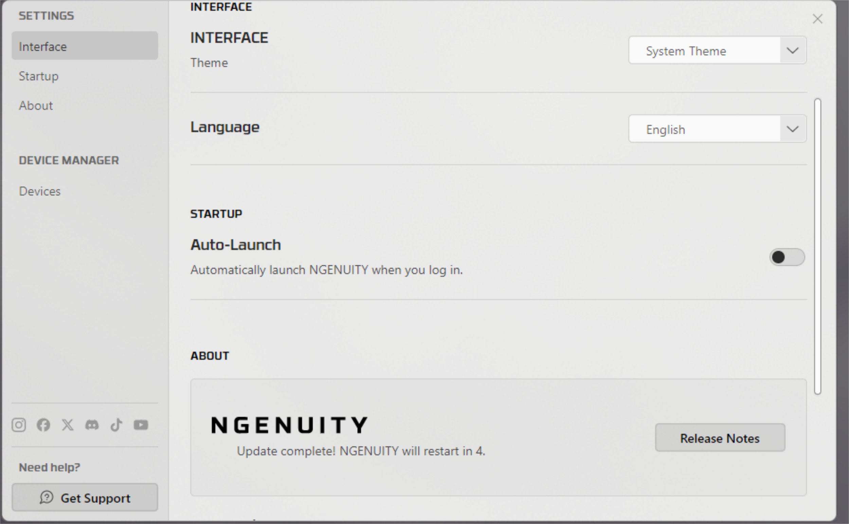Click the chat bubble icon on Get Support
This screenshot has height=524, width=849.
[47, 497]
